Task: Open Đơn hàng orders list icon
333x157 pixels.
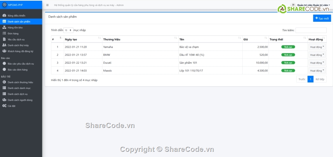Action: pyautogui.click(x=4, y=33)
